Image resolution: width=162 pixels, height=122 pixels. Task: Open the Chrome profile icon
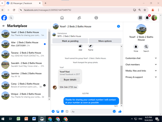(153, 10)
